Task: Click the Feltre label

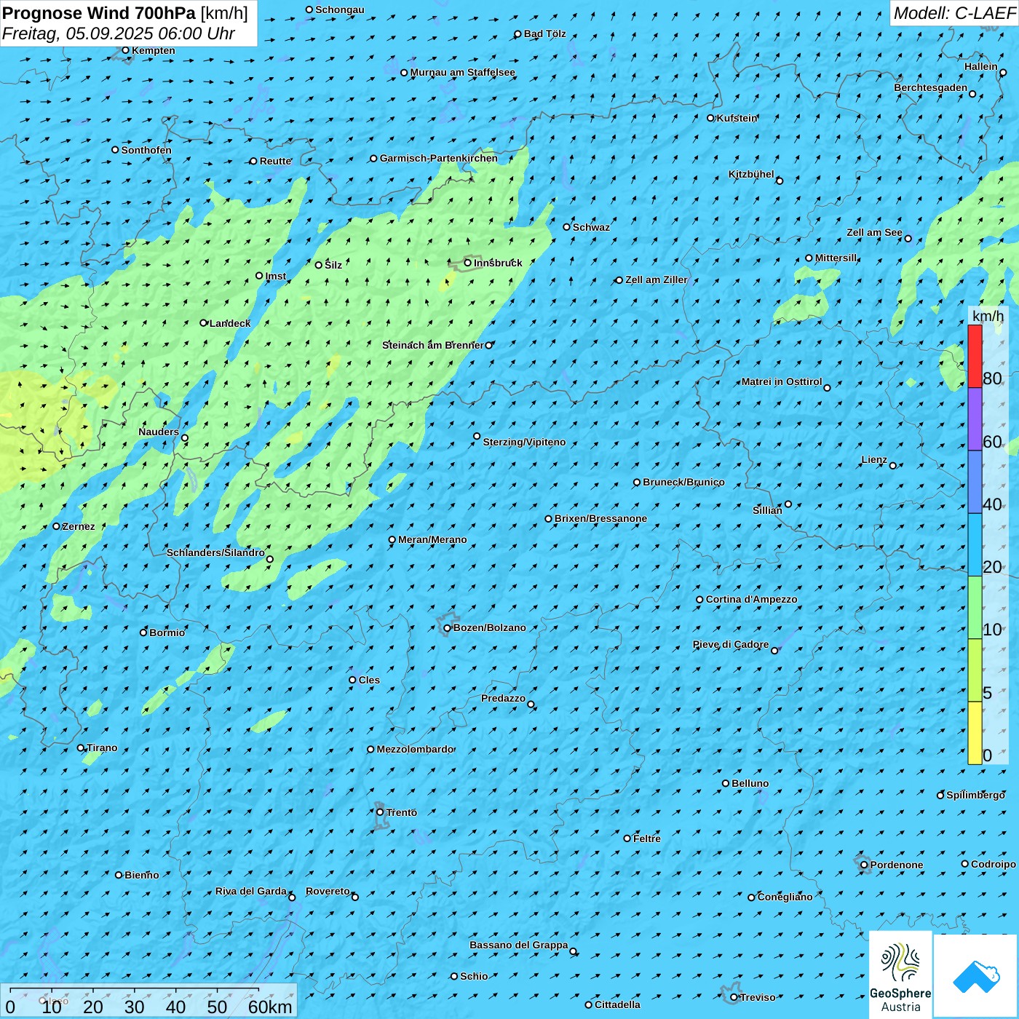Action: 647,838
